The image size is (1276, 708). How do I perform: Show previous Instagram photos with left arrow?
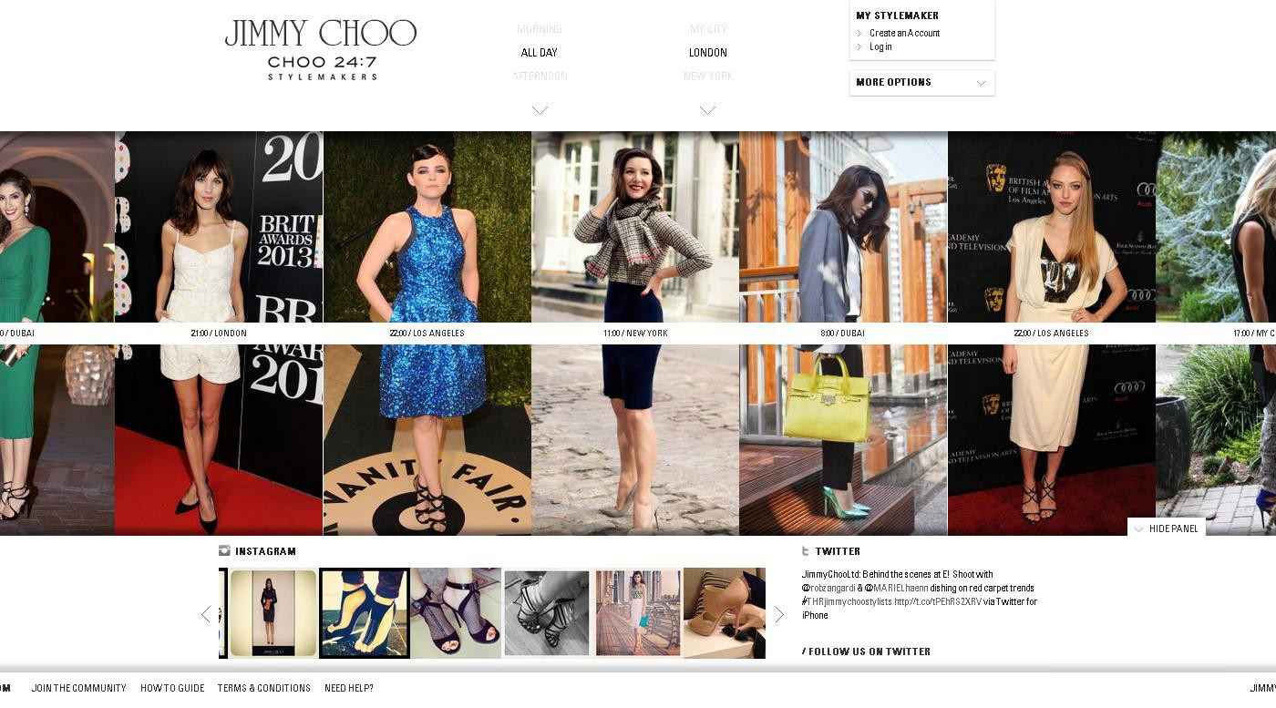point(205,614)
